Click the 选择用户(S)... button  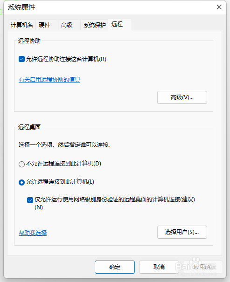(x=182, y=232)
